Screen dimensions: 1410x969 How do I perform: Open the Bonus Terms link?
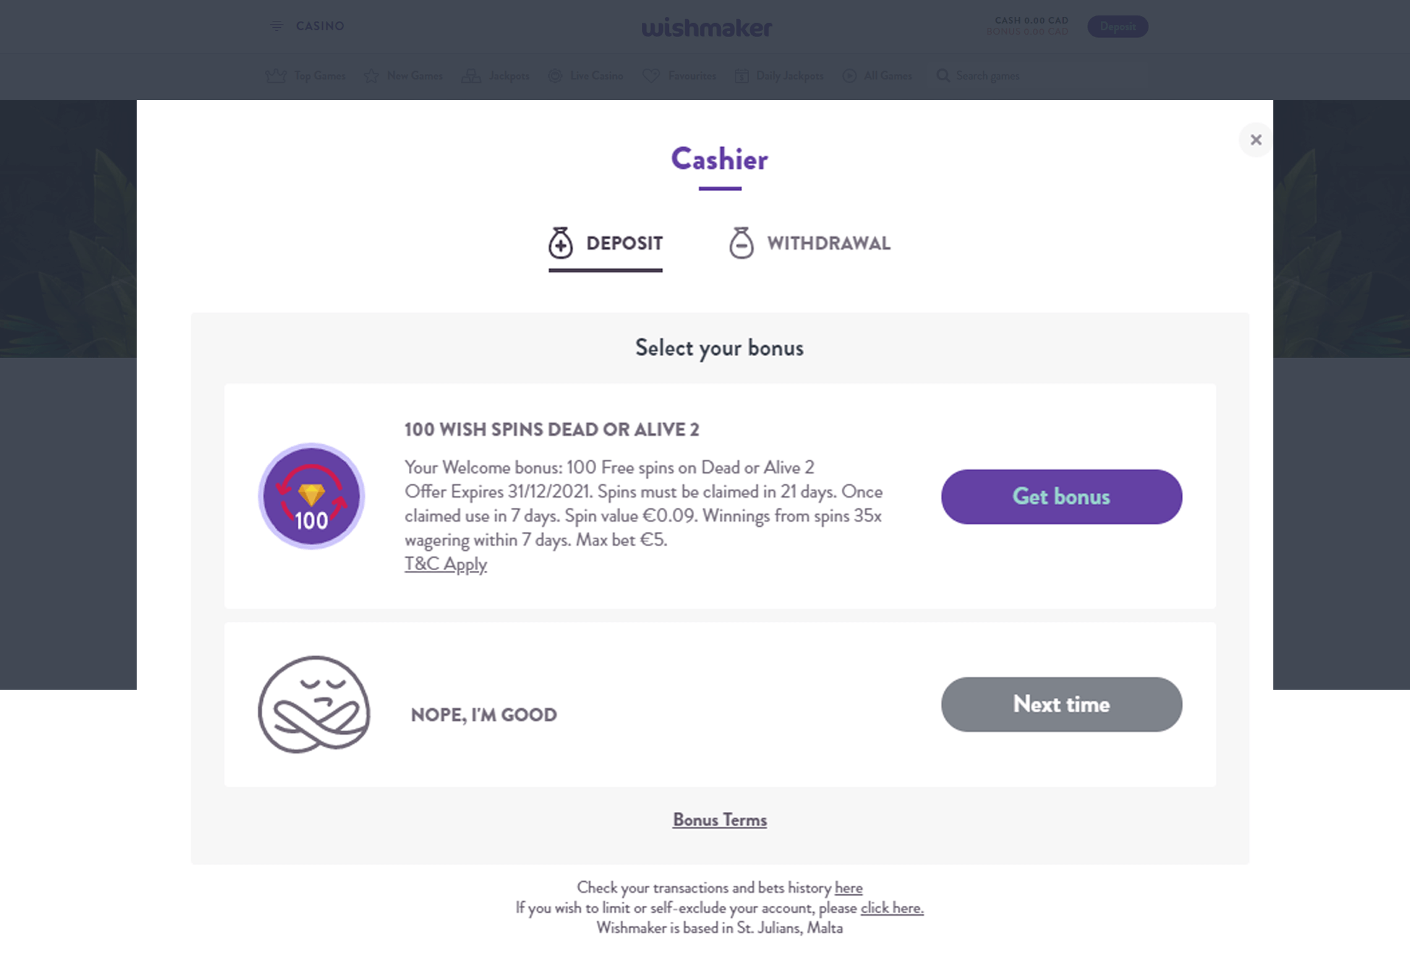[720, 820]
